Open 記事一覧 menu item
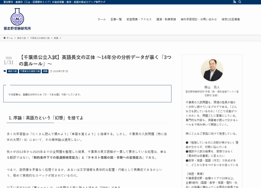261x188 pixels. (x=116, y=19)
